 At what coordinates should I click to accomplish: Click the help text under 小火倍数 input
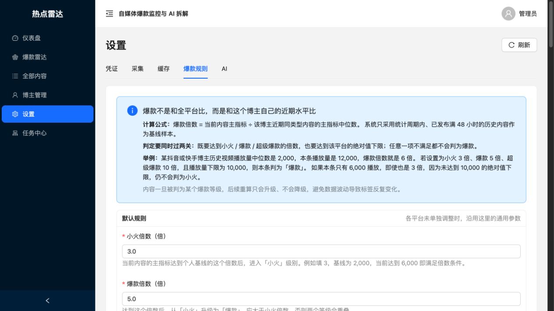click(294, 263)
